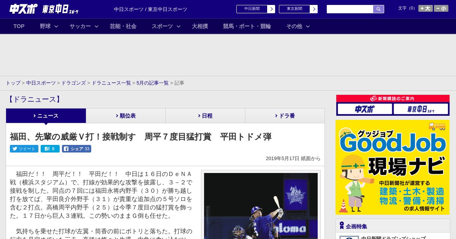Click 中日スポーツ breadcrumb link

(41, 83)
